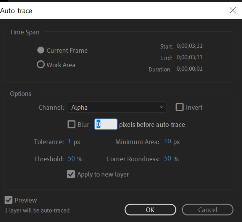242x222 pixels.
Task: Click the End timecode value
Action: tap(190, 57)
